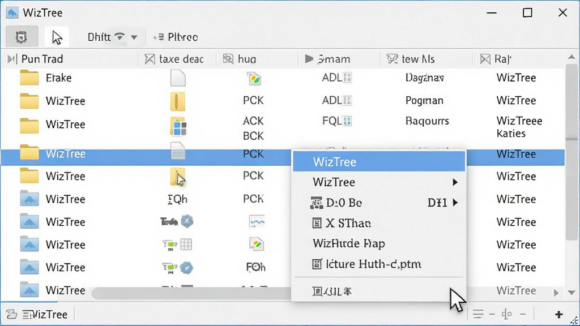Click the wave chart icon in the hug column
This screenshot has width=580, height=326.
point(257,222)
